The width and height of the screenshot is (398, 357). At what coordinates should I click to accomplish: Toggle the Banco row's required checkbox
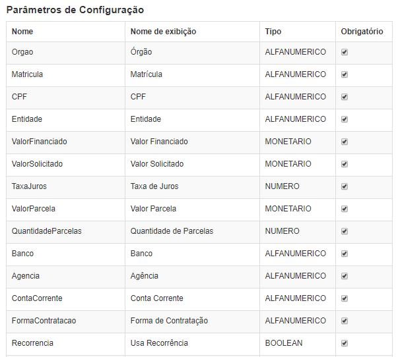(344, 254)
